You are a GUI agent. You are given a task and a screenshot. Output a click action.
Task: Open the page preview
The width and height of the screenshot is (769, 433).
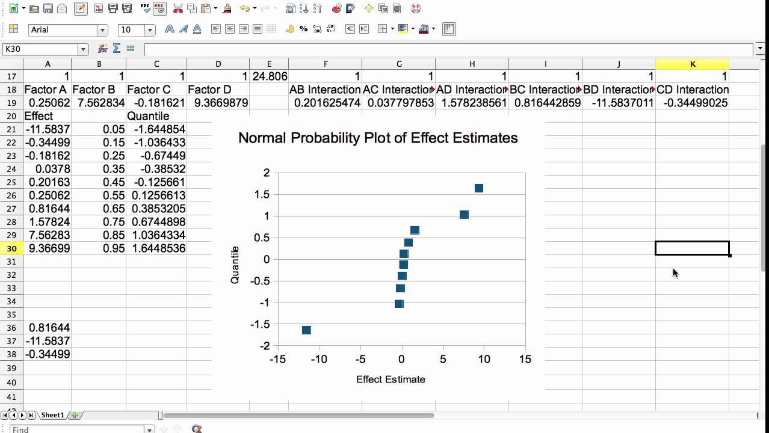click(126, 8)
